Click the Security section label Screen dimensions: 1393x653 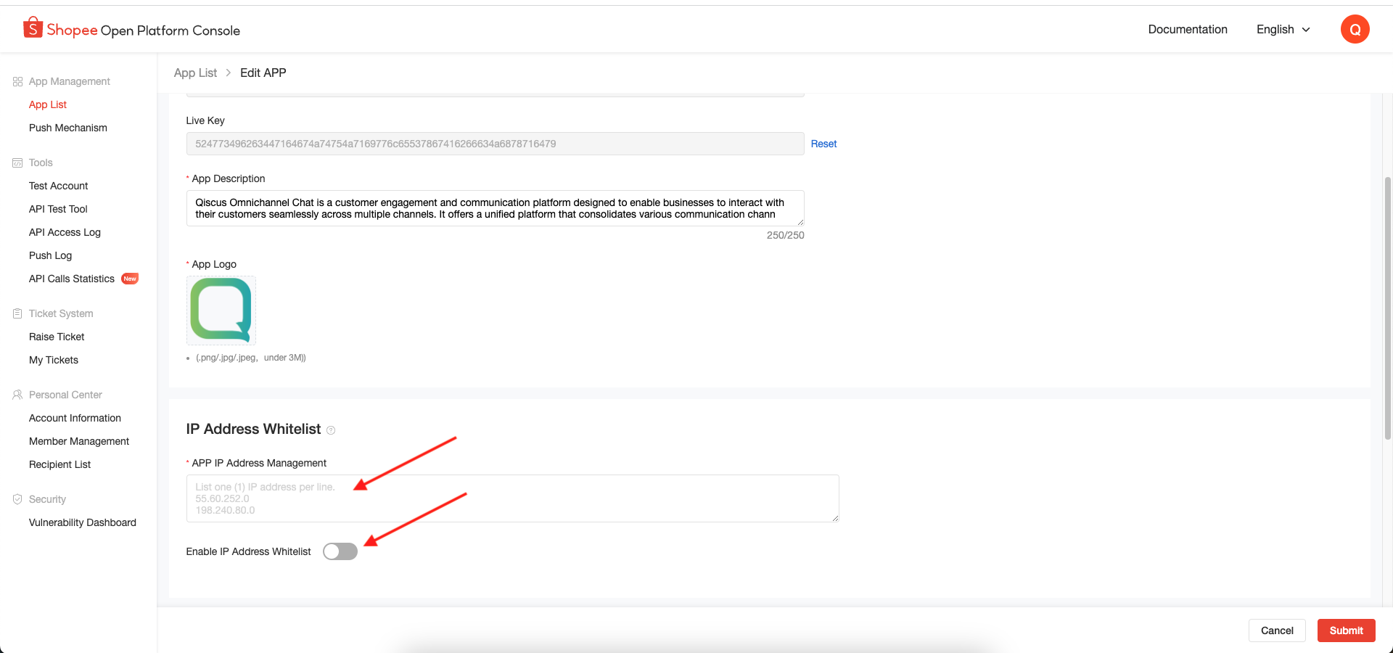click(x=47, y=499)
